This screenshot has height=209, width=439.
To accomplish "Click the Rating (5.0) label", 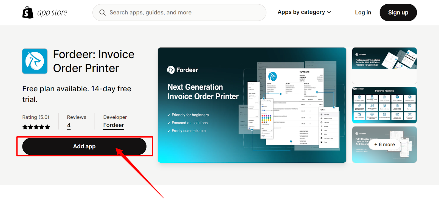I will 36,117.
